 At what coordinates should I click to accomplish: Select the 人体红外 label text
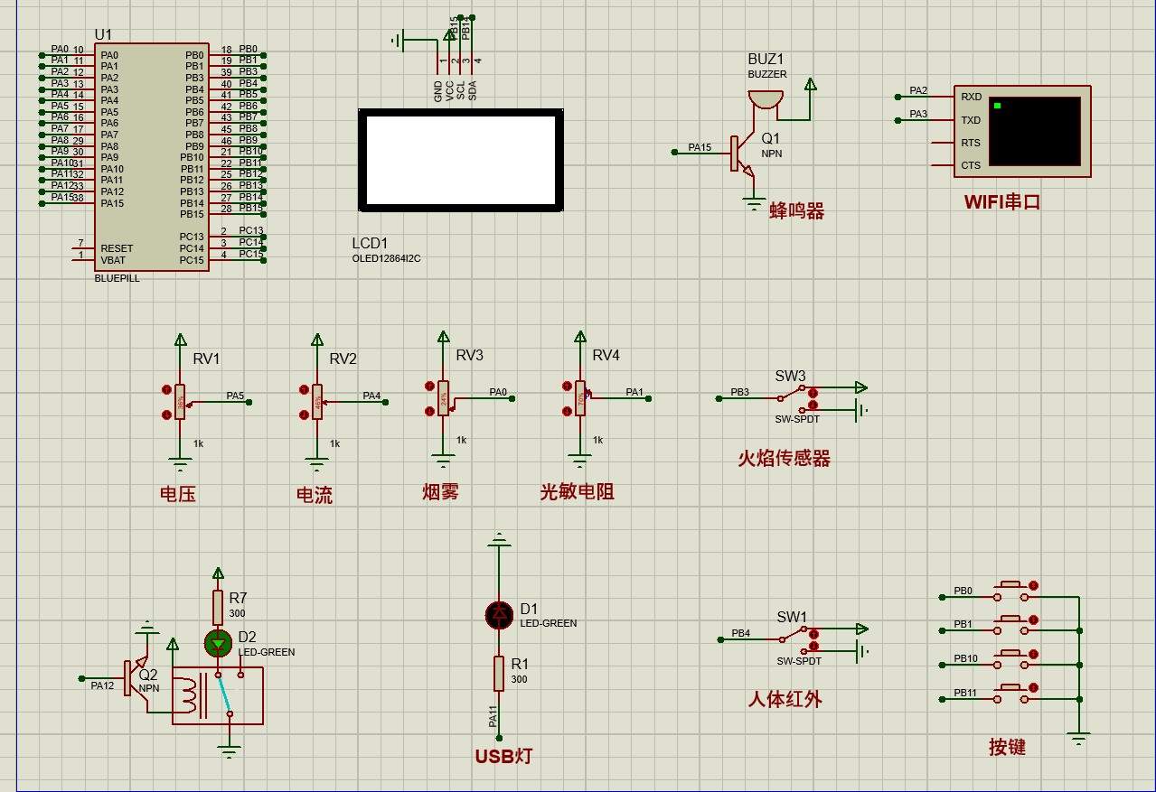785,699
